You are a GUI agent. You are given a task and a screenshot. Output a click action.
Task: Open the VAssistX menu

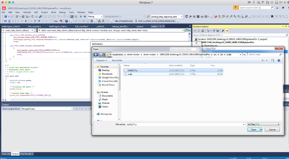27,12
